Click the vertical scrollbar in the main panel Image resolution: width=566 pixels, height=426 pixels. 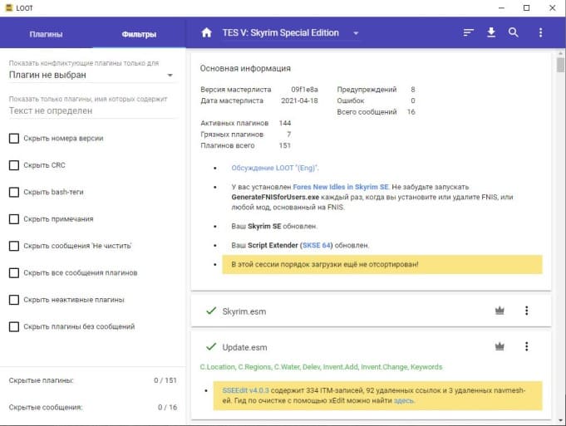(561, 166)
